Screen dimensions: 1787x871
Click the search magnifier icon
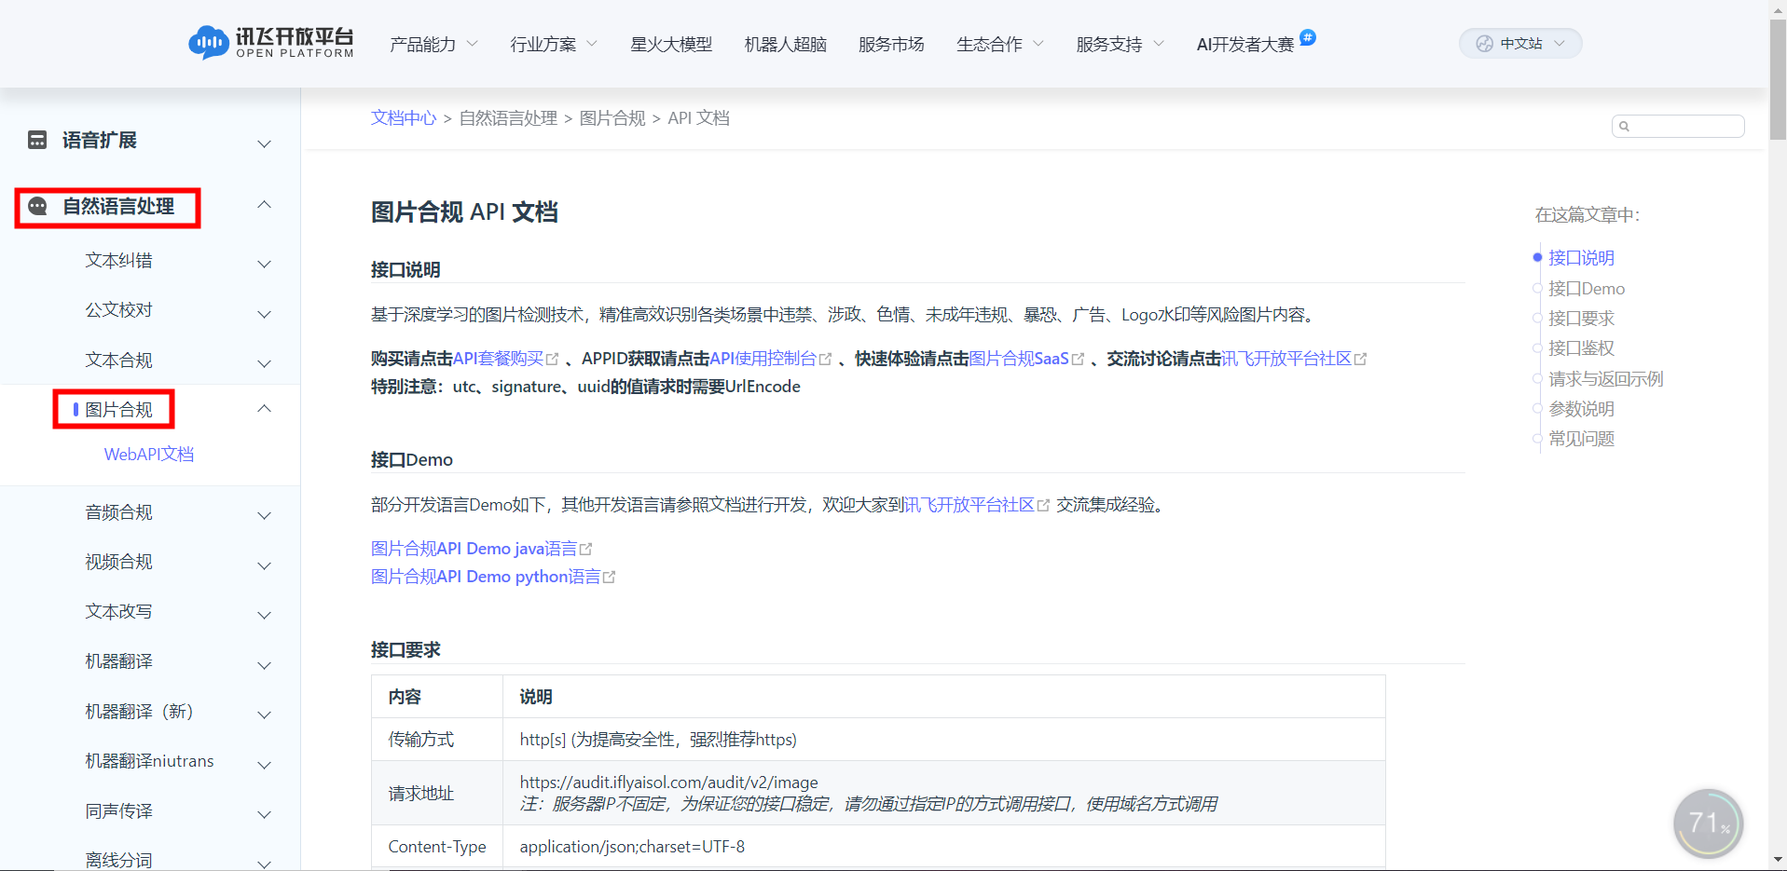click(x=1624, y=127)
